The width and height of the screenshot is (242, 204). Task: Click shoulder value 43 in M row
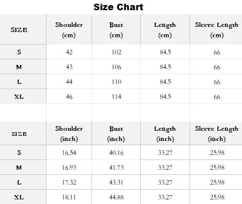coord(69,67)
